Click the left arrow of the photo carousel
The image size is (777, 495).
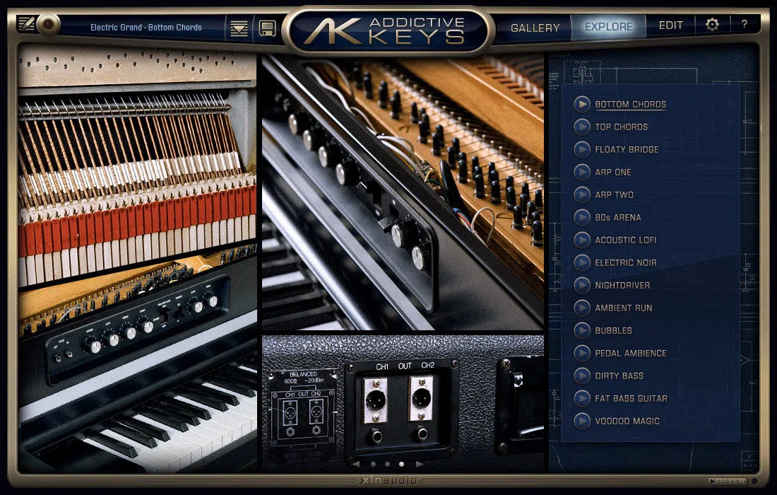click(x=355, y=464)
